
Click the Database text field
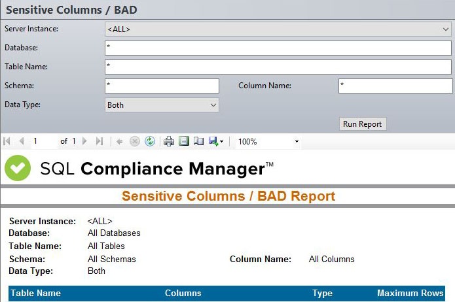point(278,48)
